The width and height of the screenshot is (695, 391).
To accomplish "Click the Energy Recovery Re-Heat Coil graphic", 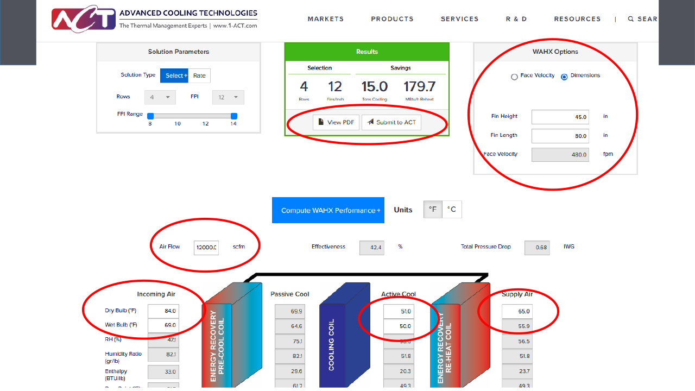I will 459,335.
